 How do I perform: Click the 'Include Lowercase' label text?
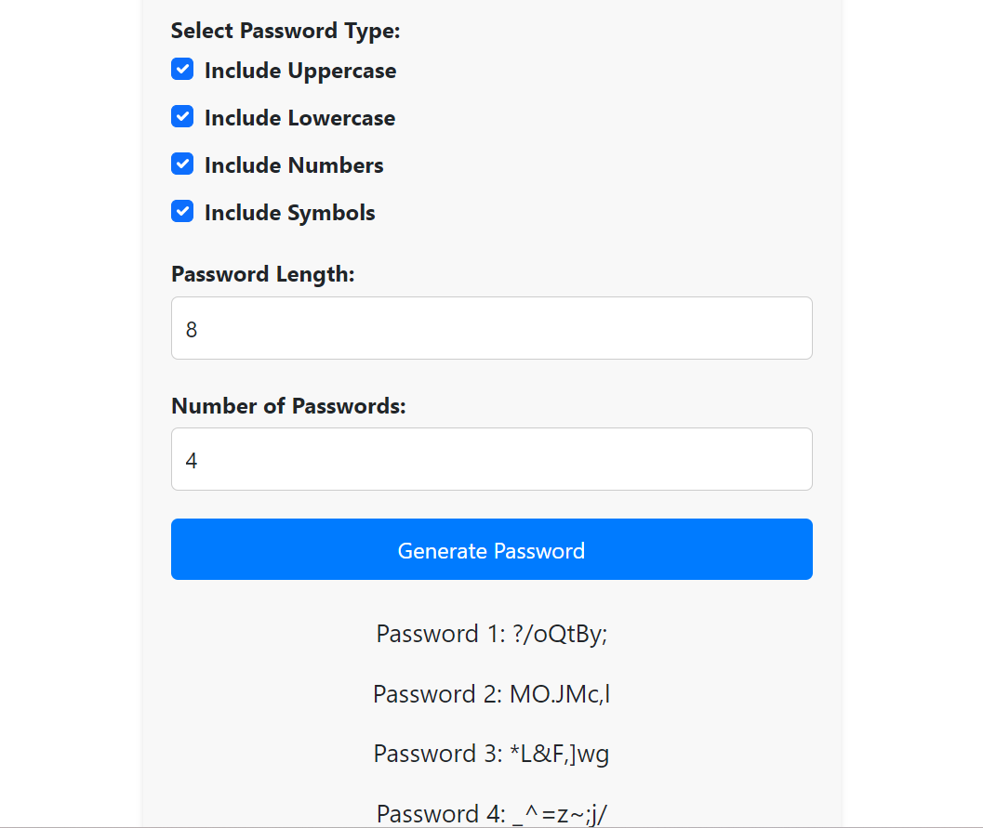pos(299,118)
